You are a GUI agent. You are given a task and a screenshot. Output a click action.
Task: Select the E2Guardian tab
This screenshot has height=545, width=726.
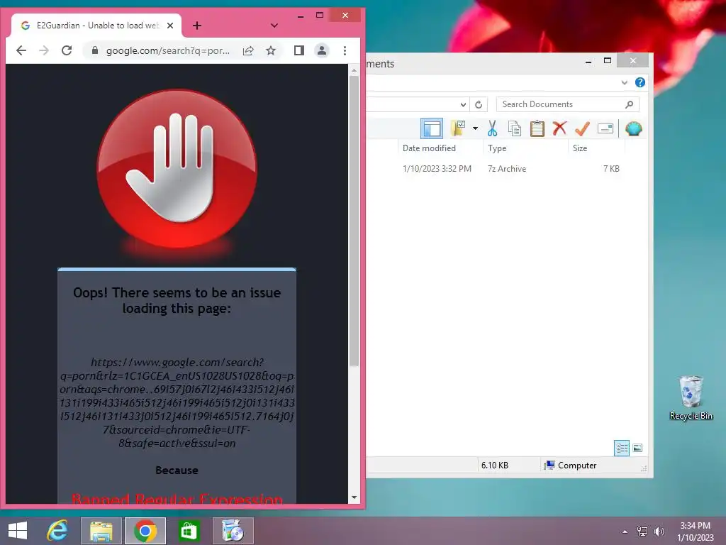pos(96,26)
